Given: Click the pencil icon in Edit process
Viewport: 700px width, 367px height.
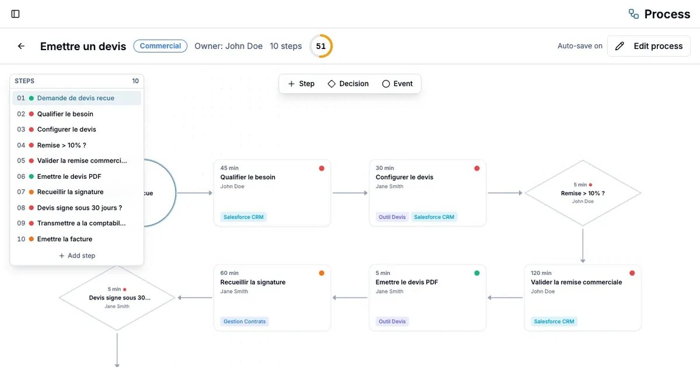Looking at the screenshot, I should click(x=620, y=46).
